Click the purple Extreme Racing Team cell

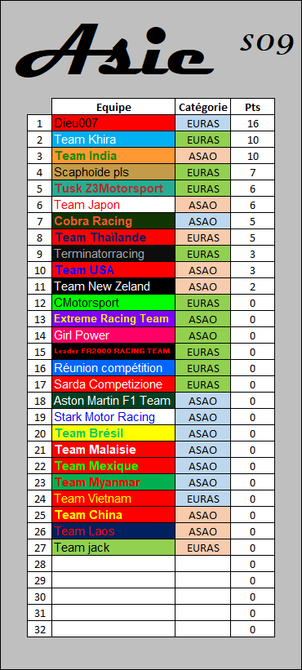(113, 319)
